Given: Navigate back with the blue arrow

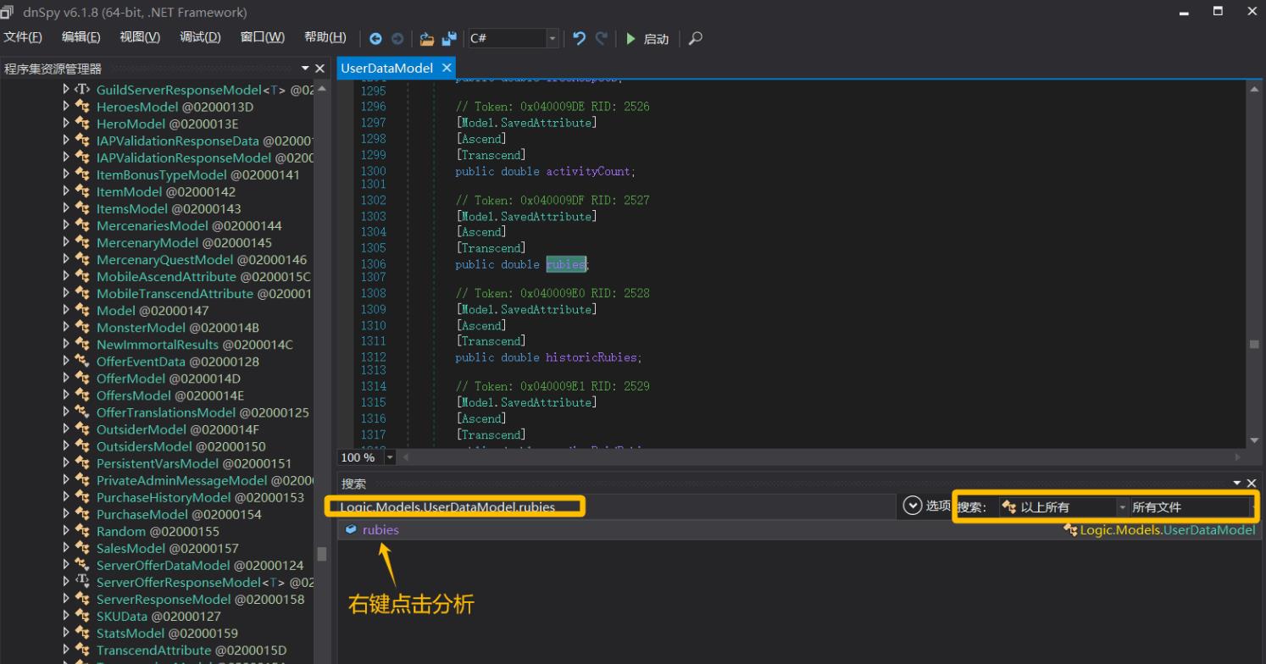Looking at the screenshot, I should point(375,39).
